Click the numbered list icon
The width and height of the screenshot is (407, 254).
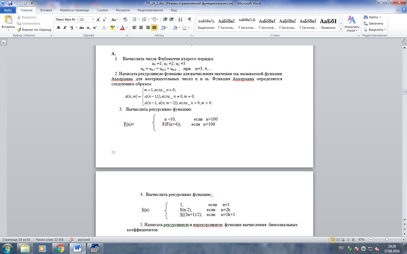point(144,19)
